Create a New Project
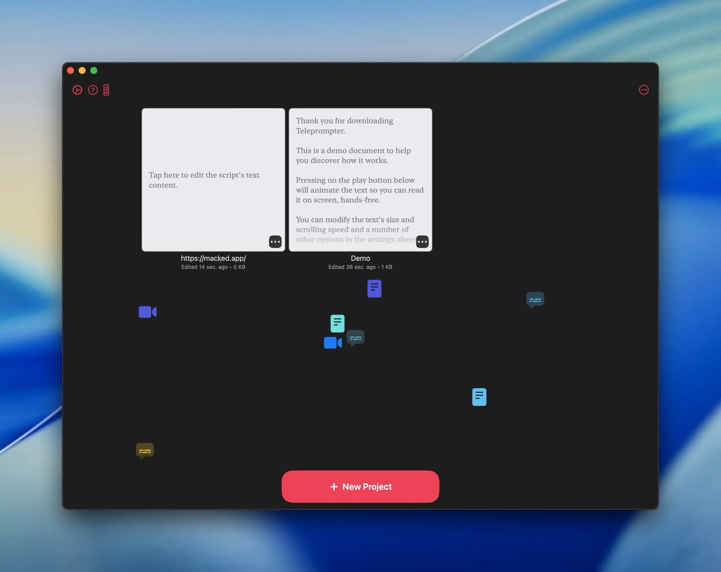Image resolution: width=721 pixels, height=572 pixels. (360, 486)
